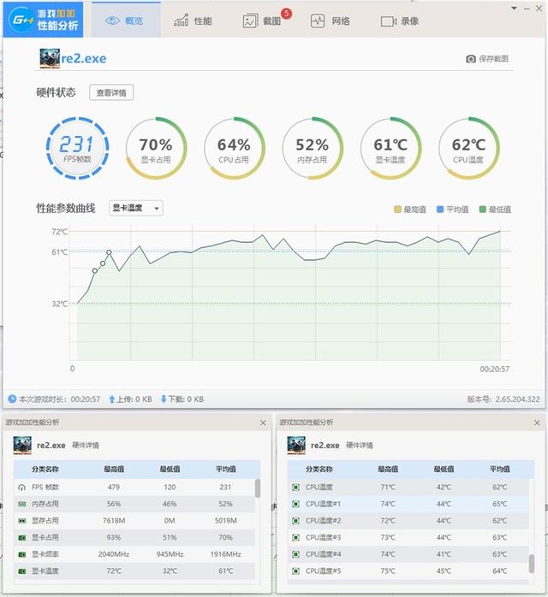Click the 上传 upload arrow icon

(111, 399)
